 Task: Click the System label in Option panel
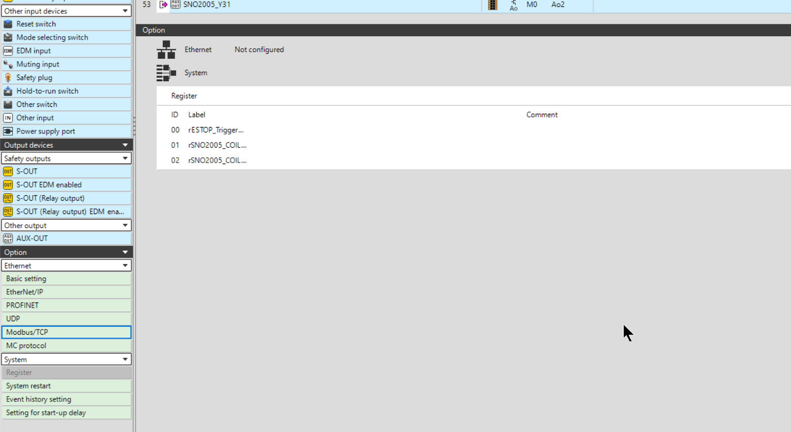point(196,73)
